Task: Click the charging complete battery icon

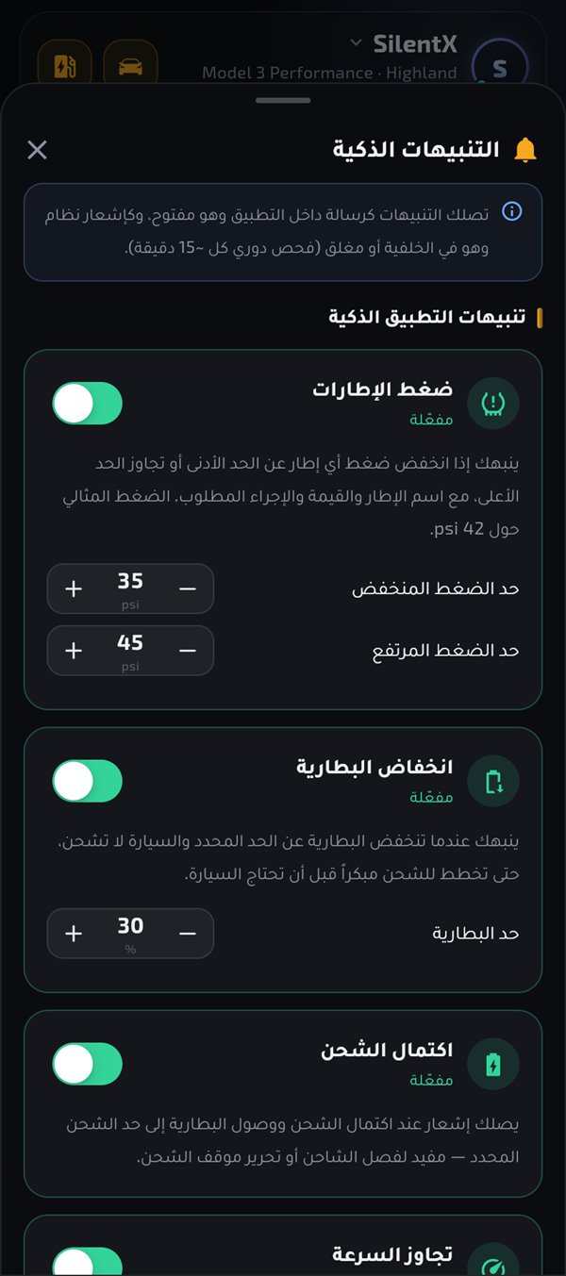Action: pos(493,1064)
